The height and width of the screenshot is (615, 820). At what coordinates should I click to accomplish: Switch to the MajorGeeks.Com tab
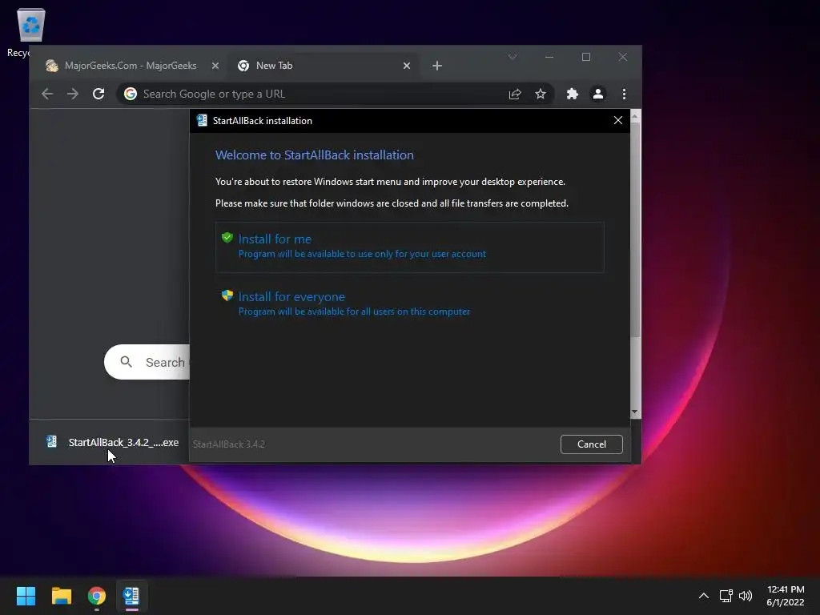(131, 66)
